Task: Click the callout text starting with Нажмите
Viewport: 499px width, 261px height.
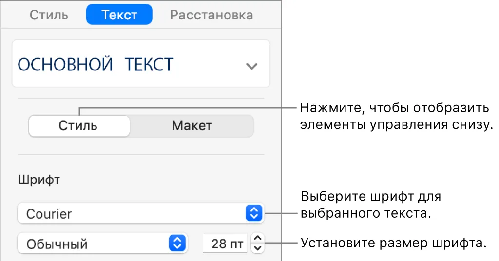Action: point(396,116)
